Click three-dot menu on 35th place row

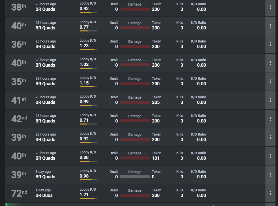coord(270,81)
